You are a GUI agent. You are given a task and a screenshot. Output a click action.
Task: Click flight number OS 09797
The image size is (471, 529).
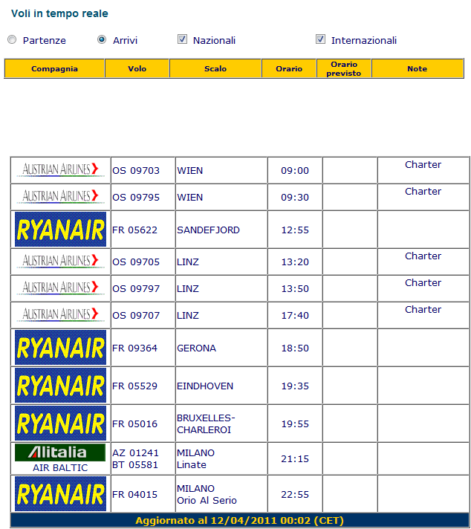pos(136,288)
